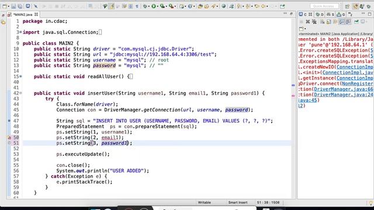This screenshot has width=374, height=210.
Task: Open the NonRegister stack trace link
Action: (358, 83)
